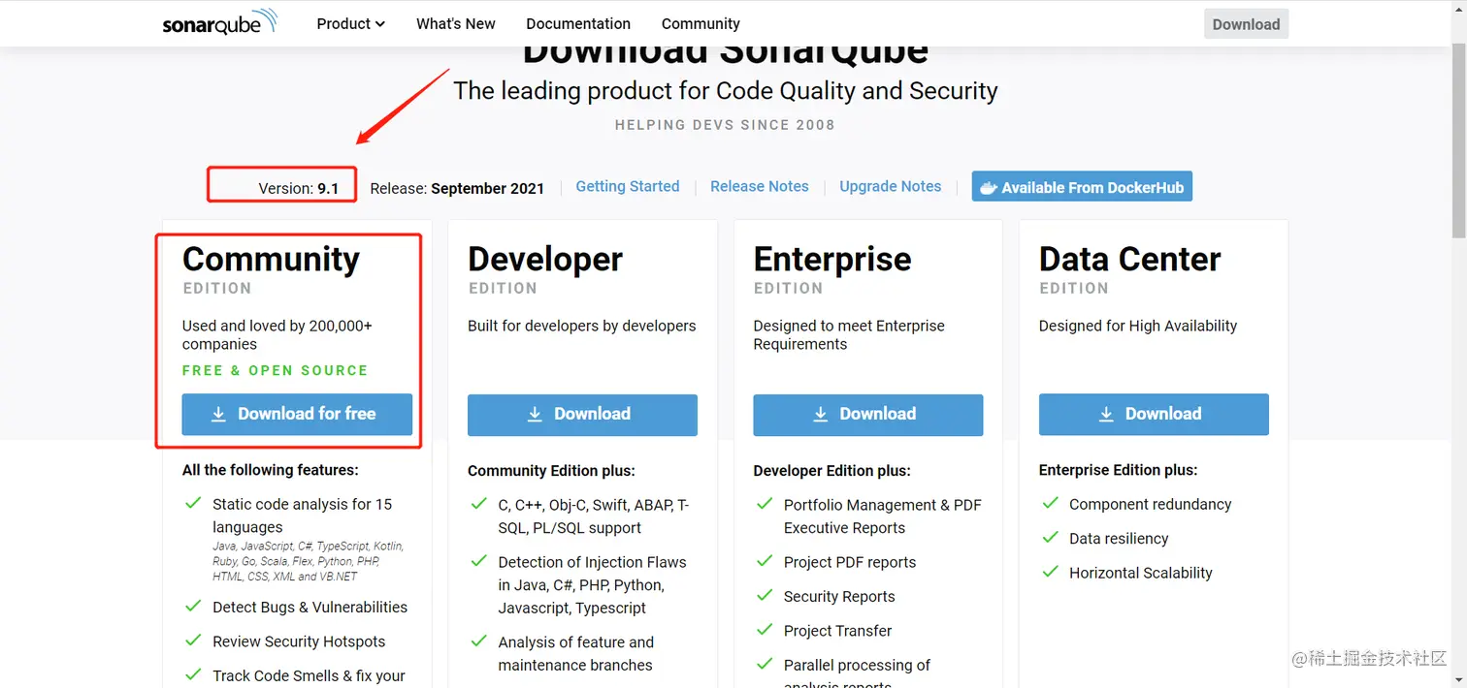Open the Community nav item
Image resolution: width=1467 pixels, height=688 pixels.
701,23
